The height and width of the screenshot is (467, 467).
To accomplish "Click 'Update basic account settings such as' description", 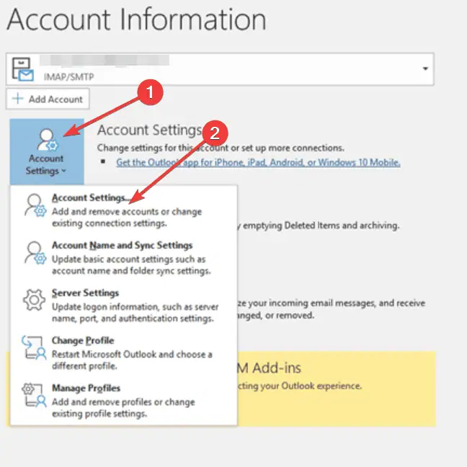I will pos(129,259).
